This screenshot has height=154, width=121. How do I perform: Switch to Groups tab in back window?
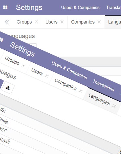coord(24,22)
